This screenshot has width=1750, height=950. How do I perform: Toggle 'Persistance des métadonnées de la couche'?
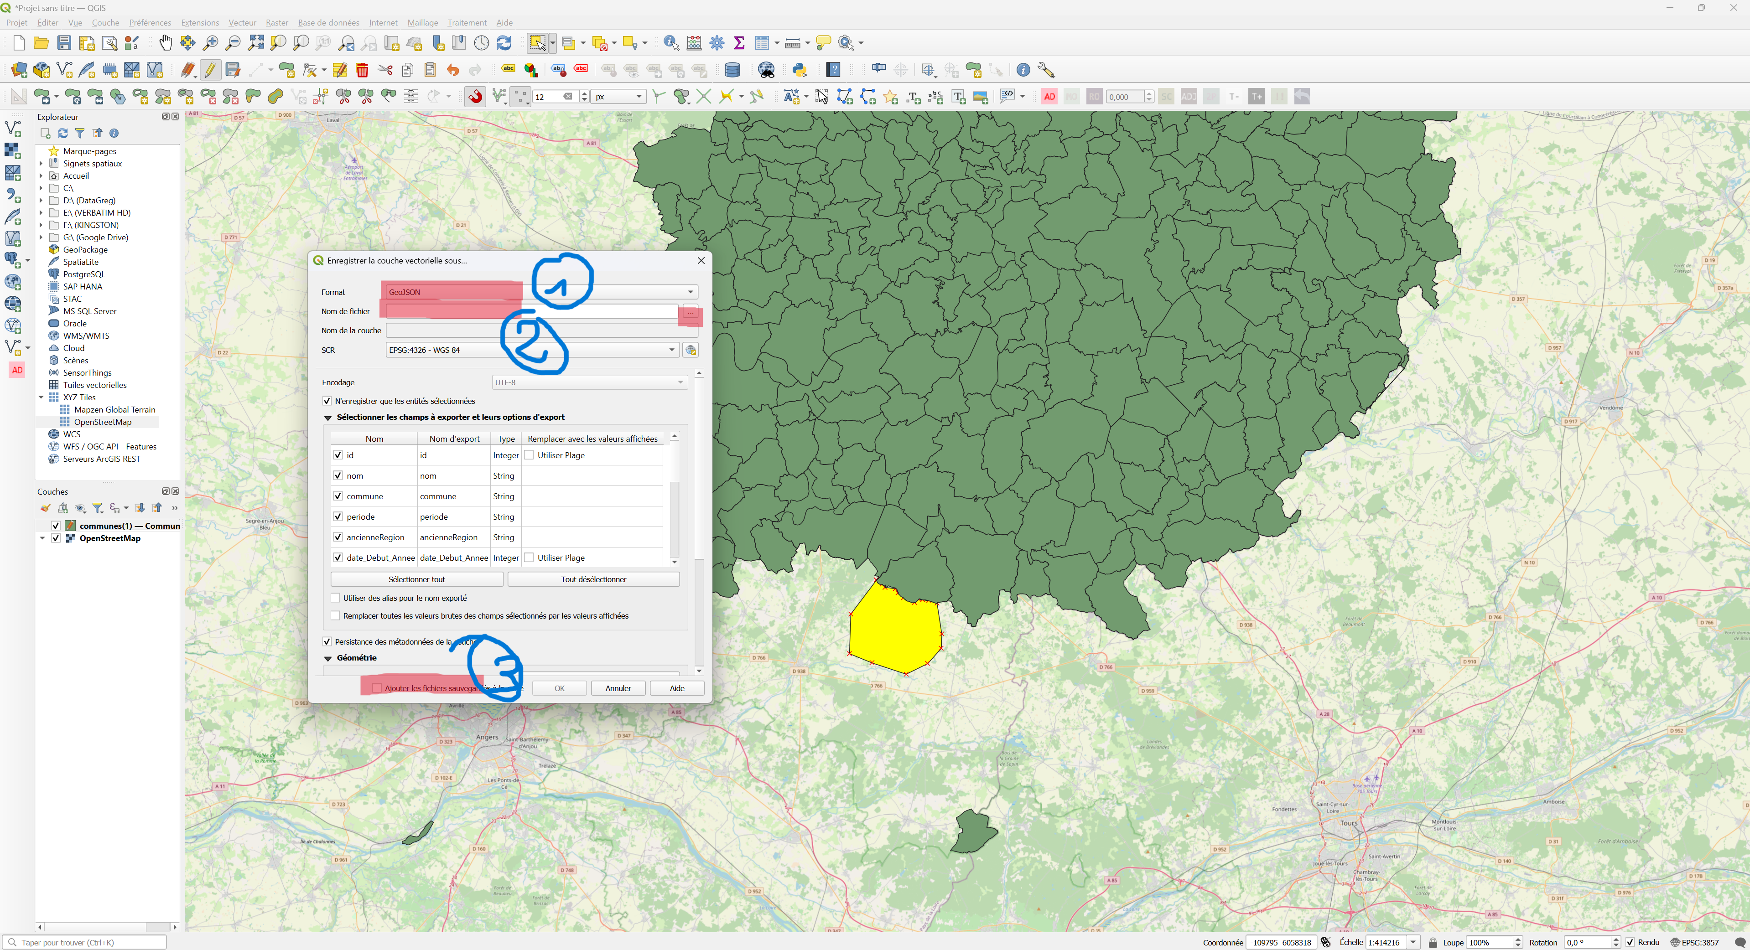(x=327, y=642)
